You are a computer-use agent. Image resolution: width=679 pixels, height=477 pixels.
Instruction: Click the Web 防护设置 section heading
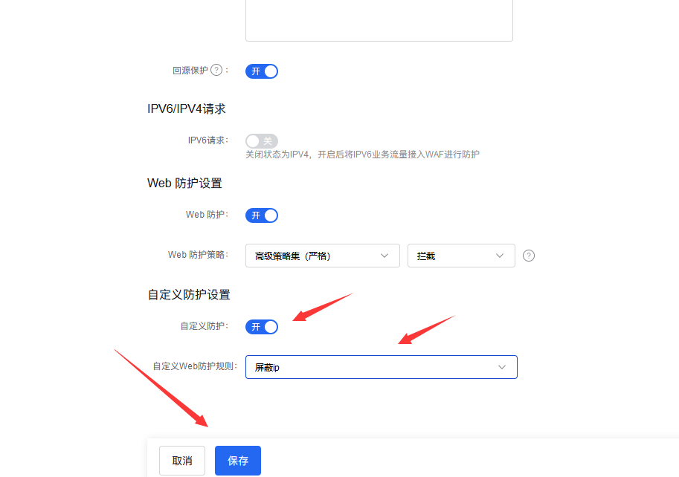184,184
